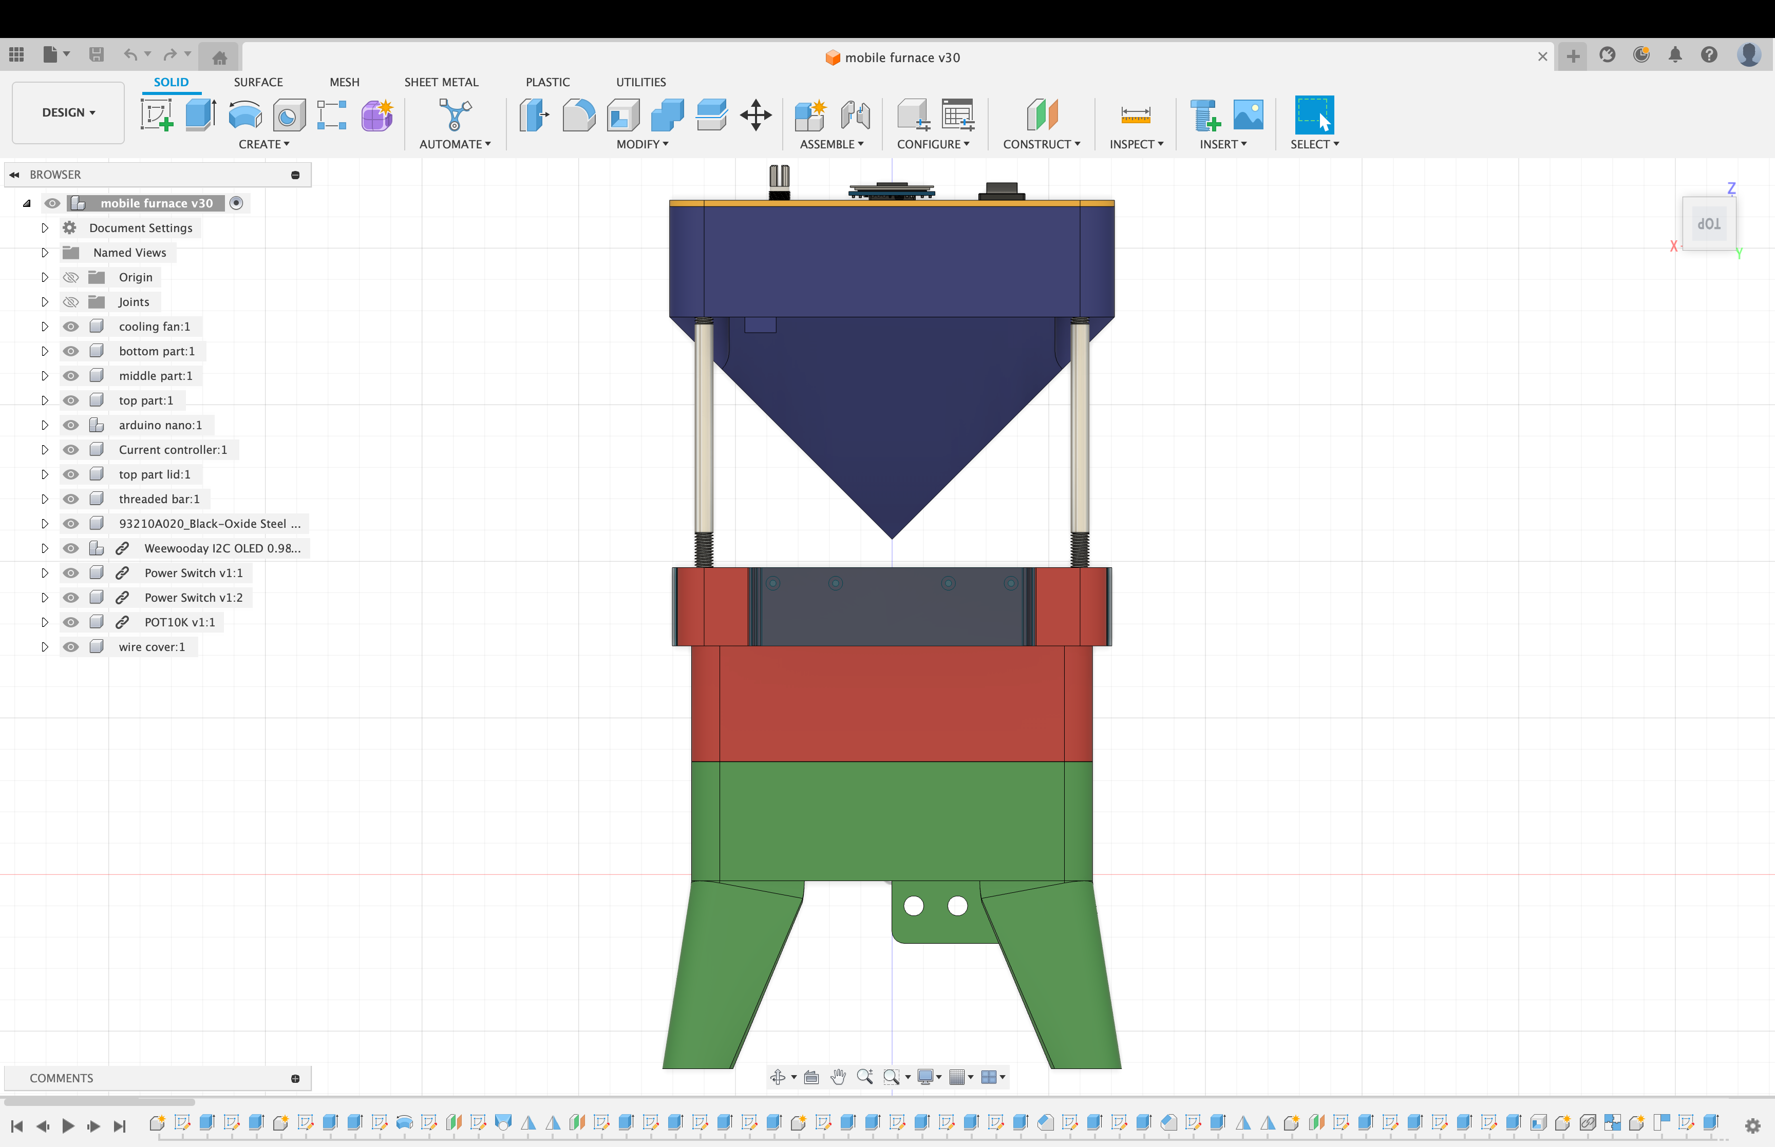Screen dimensions: 1775x1147
Task: Select the Change Parameters table tool
Action: tap(958, 116)
